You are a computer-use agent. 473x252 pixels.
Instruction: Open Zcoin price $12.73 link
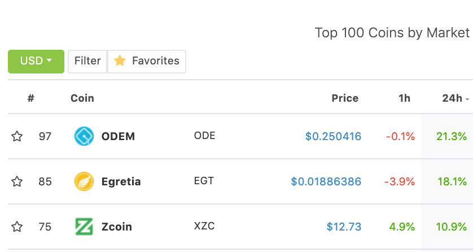click(344, 227)
